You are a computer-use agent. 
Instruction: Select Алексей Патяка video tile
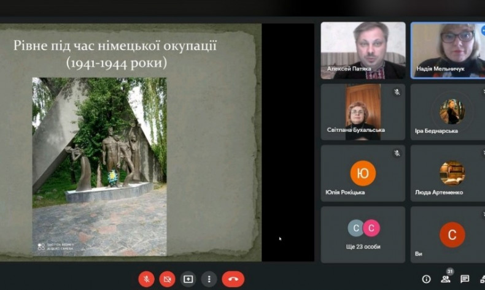tap(363, 50)
